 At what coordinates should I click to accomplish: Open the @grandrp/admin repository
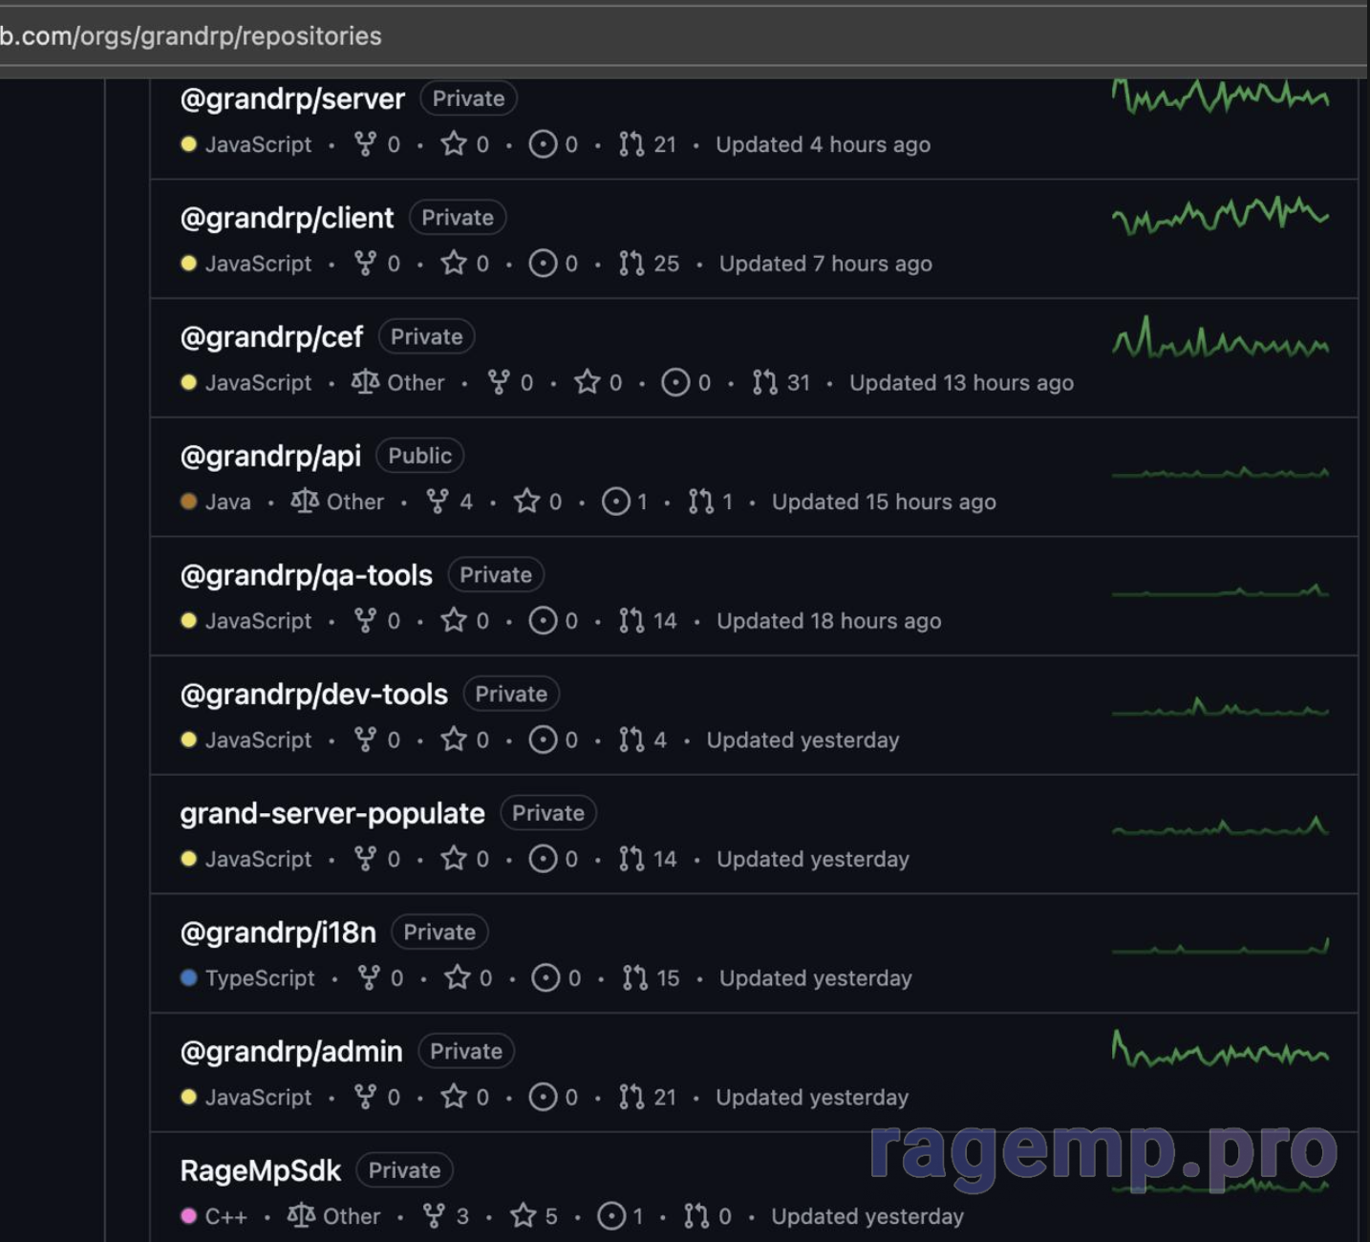coord(291,1052)
